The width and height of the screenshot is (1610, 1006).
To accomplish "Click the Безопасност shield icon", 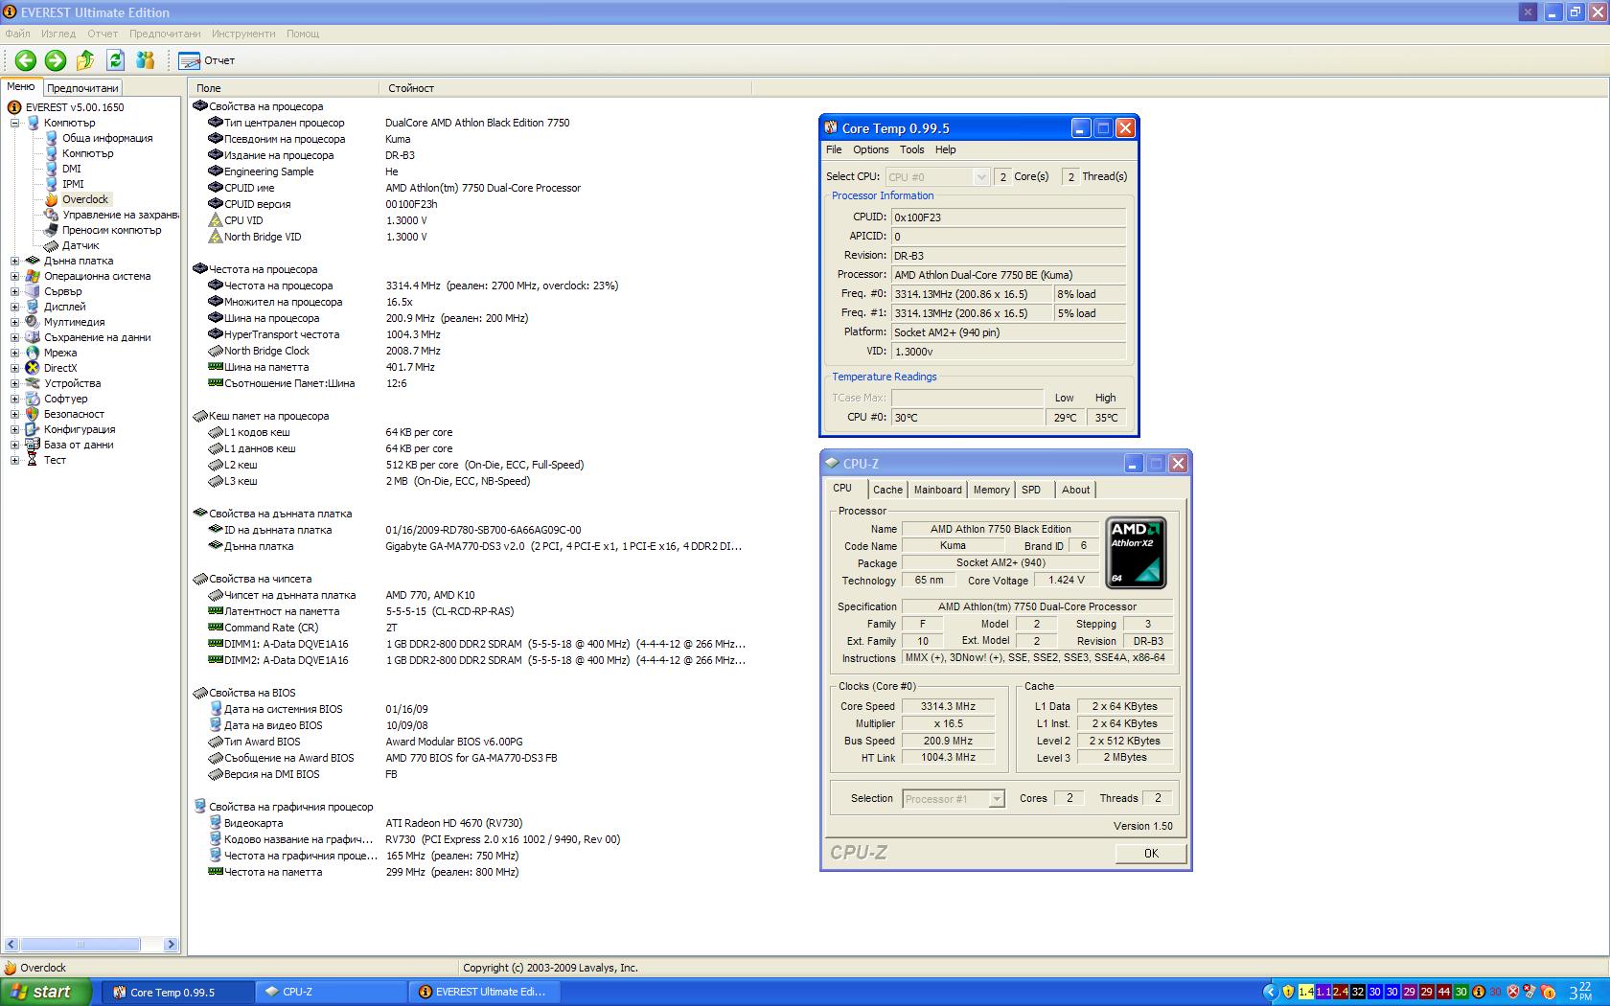I will click(33, 414).
